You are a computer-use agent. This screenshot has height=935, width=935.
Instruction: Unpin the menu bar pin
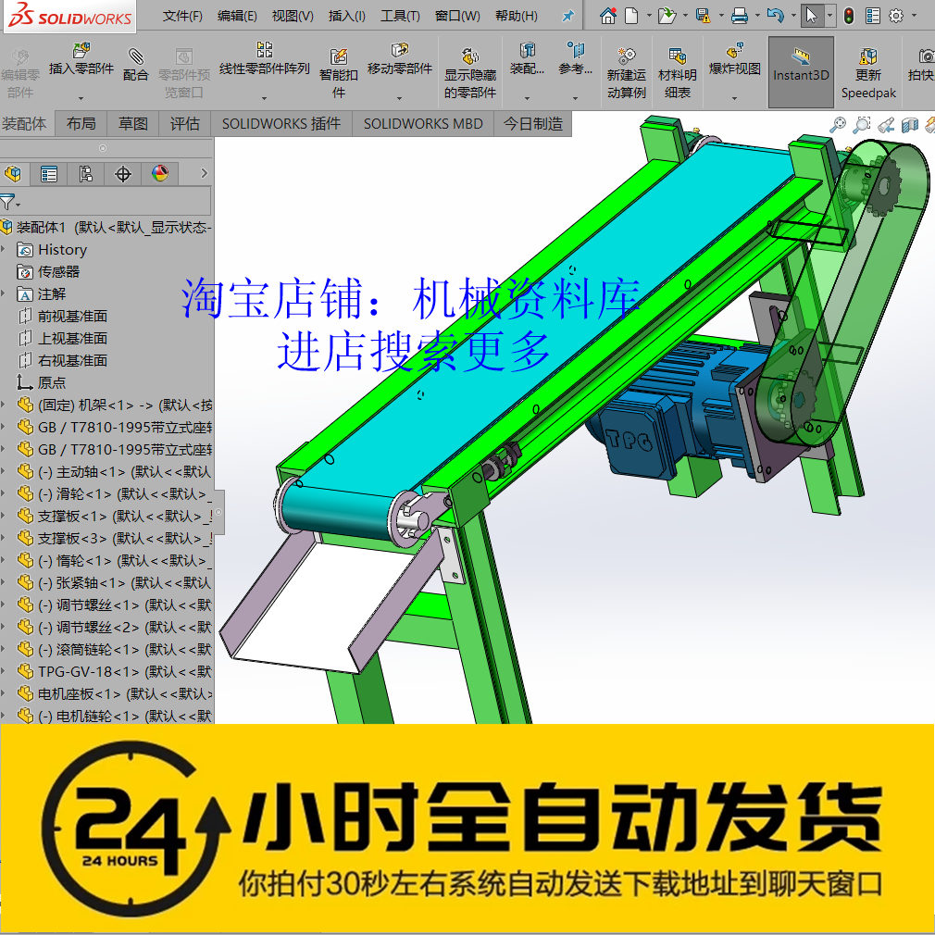click(x=567, y=15)
